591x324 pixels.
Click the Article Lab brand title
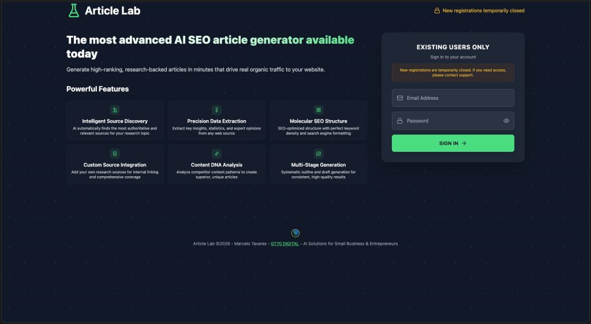pos(112,10)
